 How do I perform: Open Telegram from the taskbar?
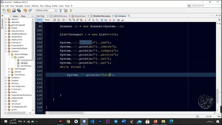coord(116,122)
